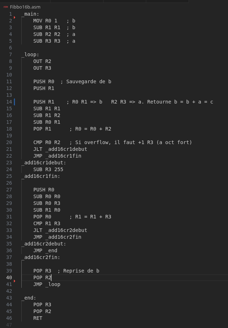Place cursor on the _main: label
This screenshot has width=228, height=328.
click(30, 14)
